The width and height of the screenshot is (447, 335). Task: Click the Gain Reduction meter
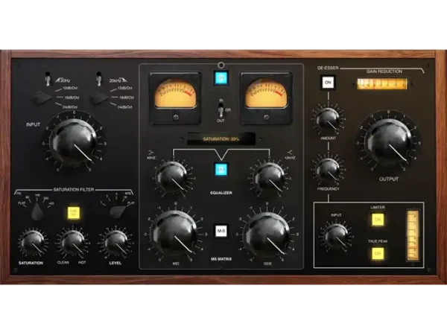click(382, 84)
